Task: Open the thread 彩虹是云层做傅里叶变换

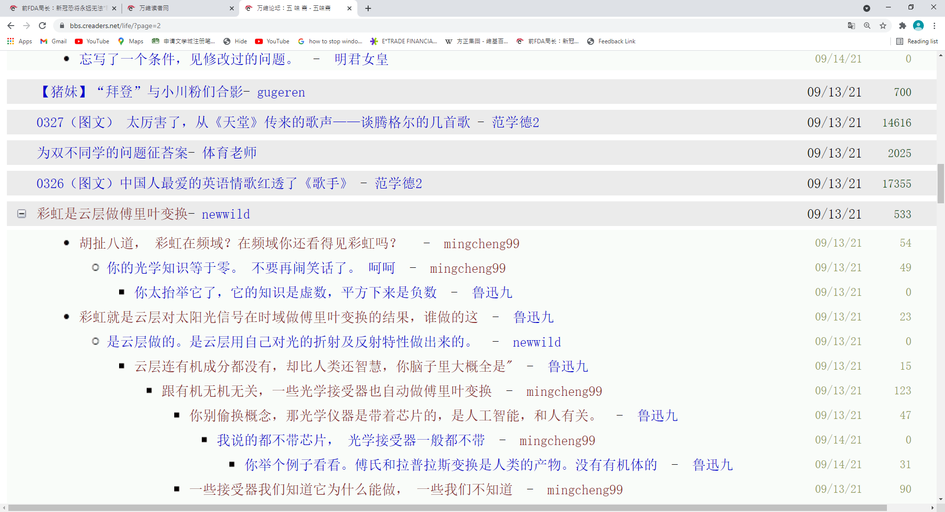Action: (112, 214)
